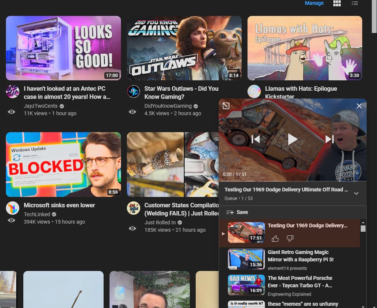Image resolution: width=377 pixels, height=308 pixels.
Task: Click the miniplayer title text
Action: [286, 190]
